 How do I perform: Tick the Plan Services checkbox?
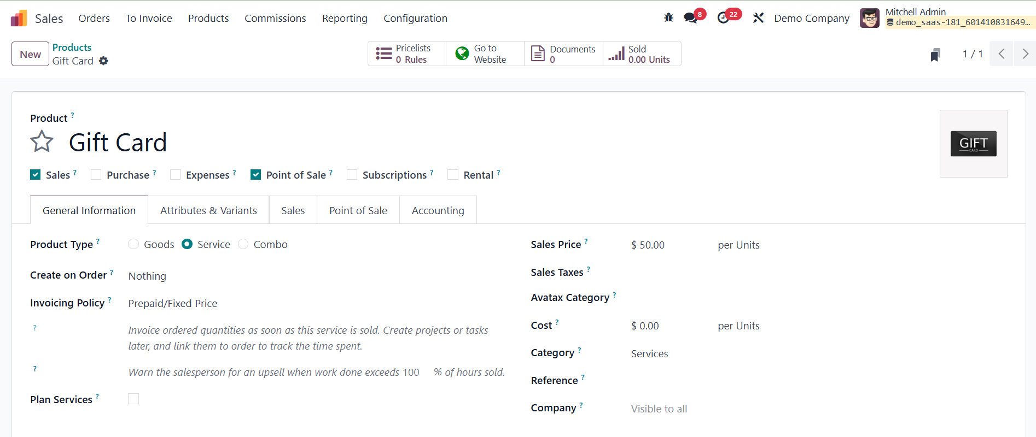click(x=133, y=399)
